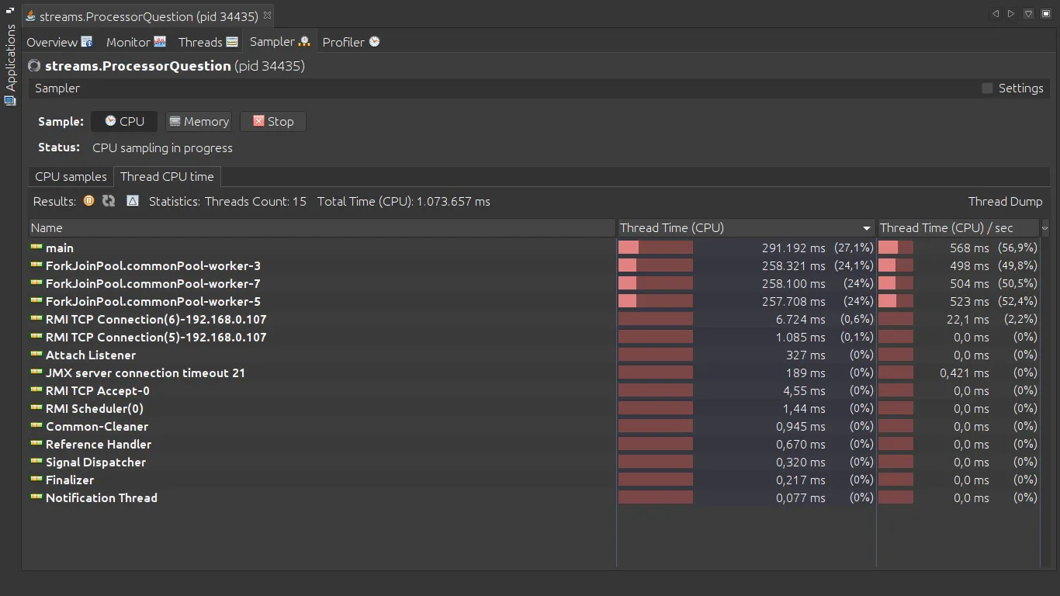Switch to the Overview tab
1060x596 pixels.
pos(60,42)
